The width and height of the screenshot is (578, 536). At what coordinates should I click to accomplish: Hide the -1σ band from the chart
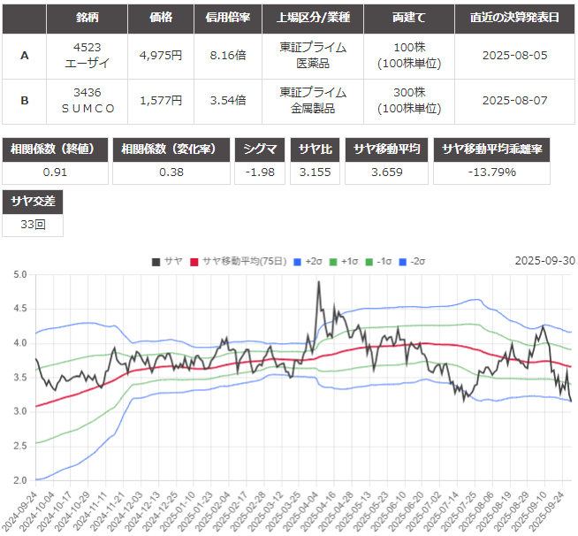pos(381,261)
